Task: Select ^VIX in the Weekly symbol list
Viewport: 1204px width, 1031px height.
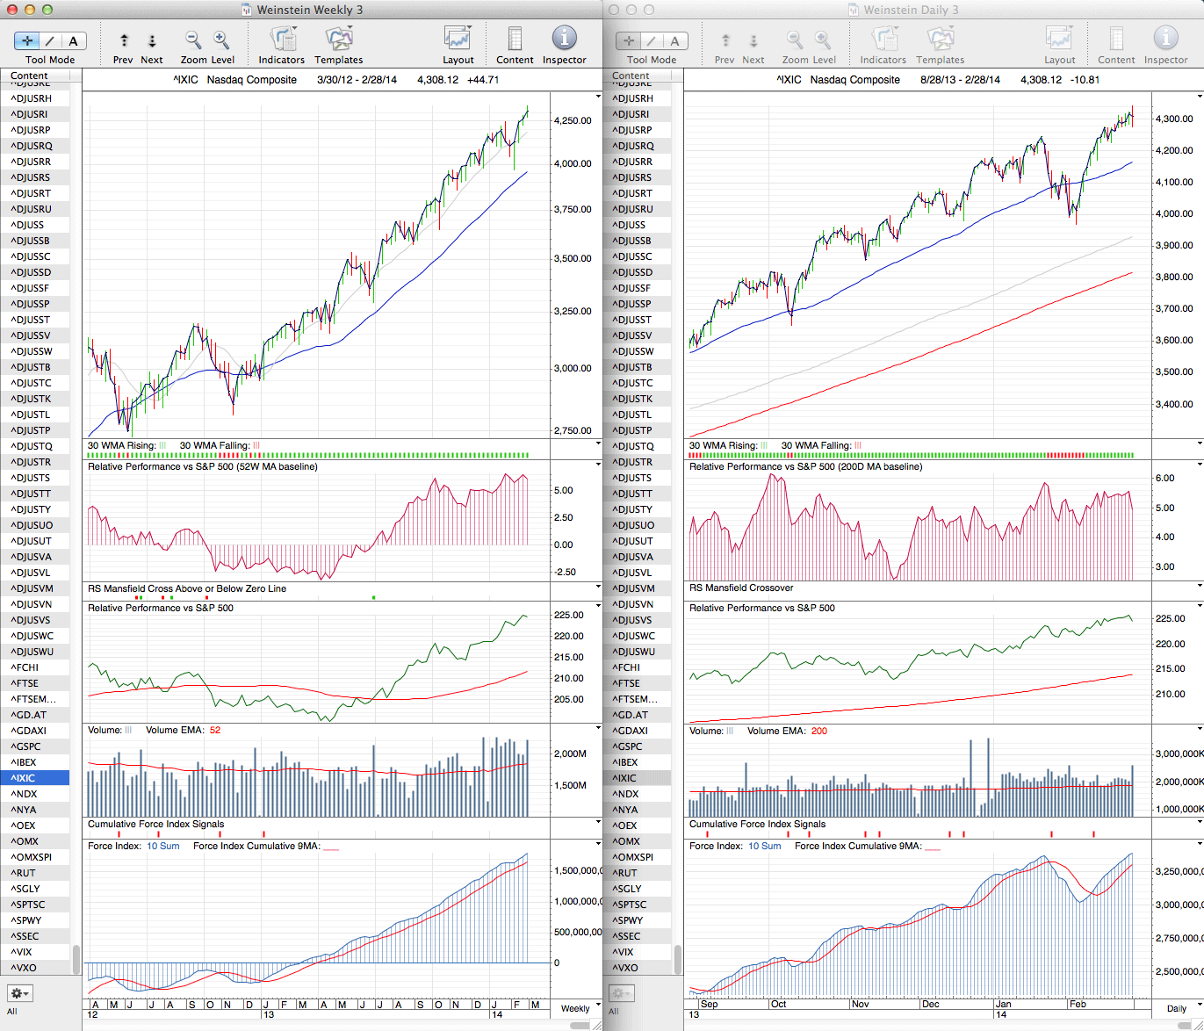Action: 35,952
